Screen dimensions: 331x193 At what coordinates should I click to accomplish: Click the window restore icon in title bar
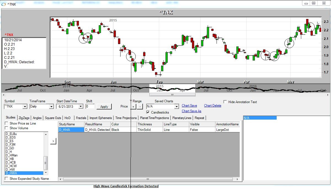click(x=314, y=3)
